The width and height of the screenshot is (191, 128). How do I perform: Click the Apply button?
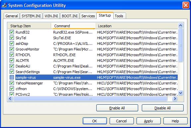[x=148, y=121]
